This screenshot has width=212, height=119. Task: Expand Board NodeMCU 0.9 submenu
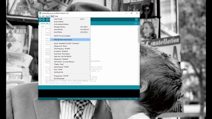coord(70,43)
